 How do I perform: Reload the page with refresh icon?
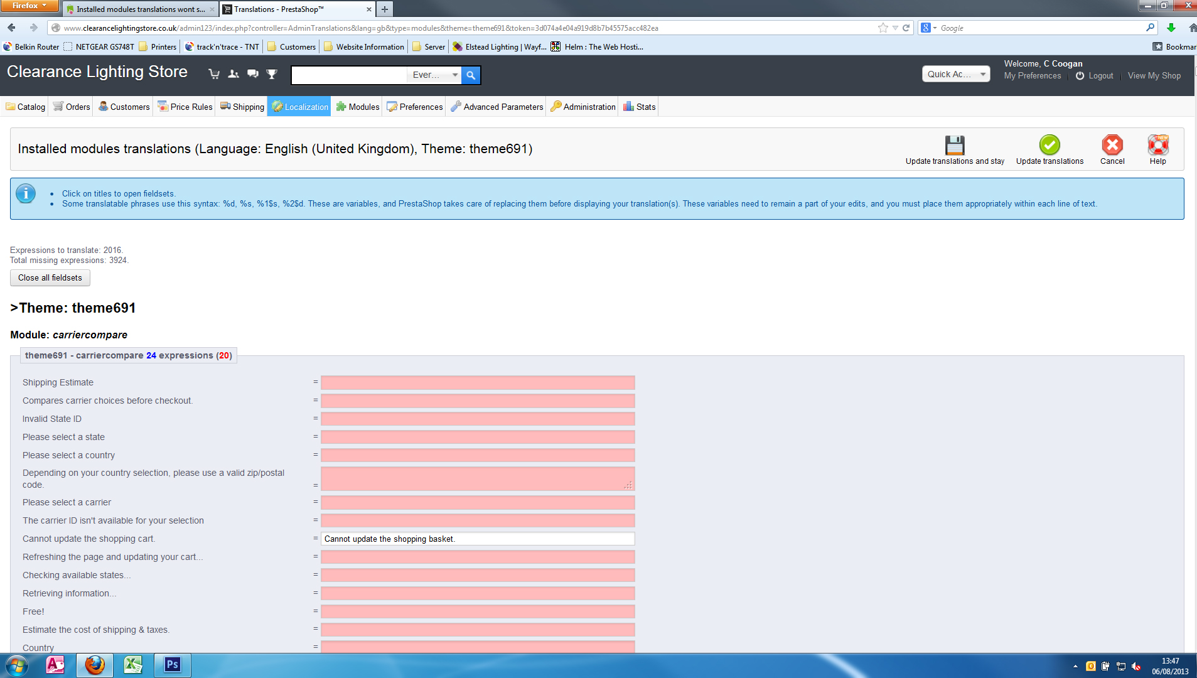pyautogui.click(x=906, y=28)
